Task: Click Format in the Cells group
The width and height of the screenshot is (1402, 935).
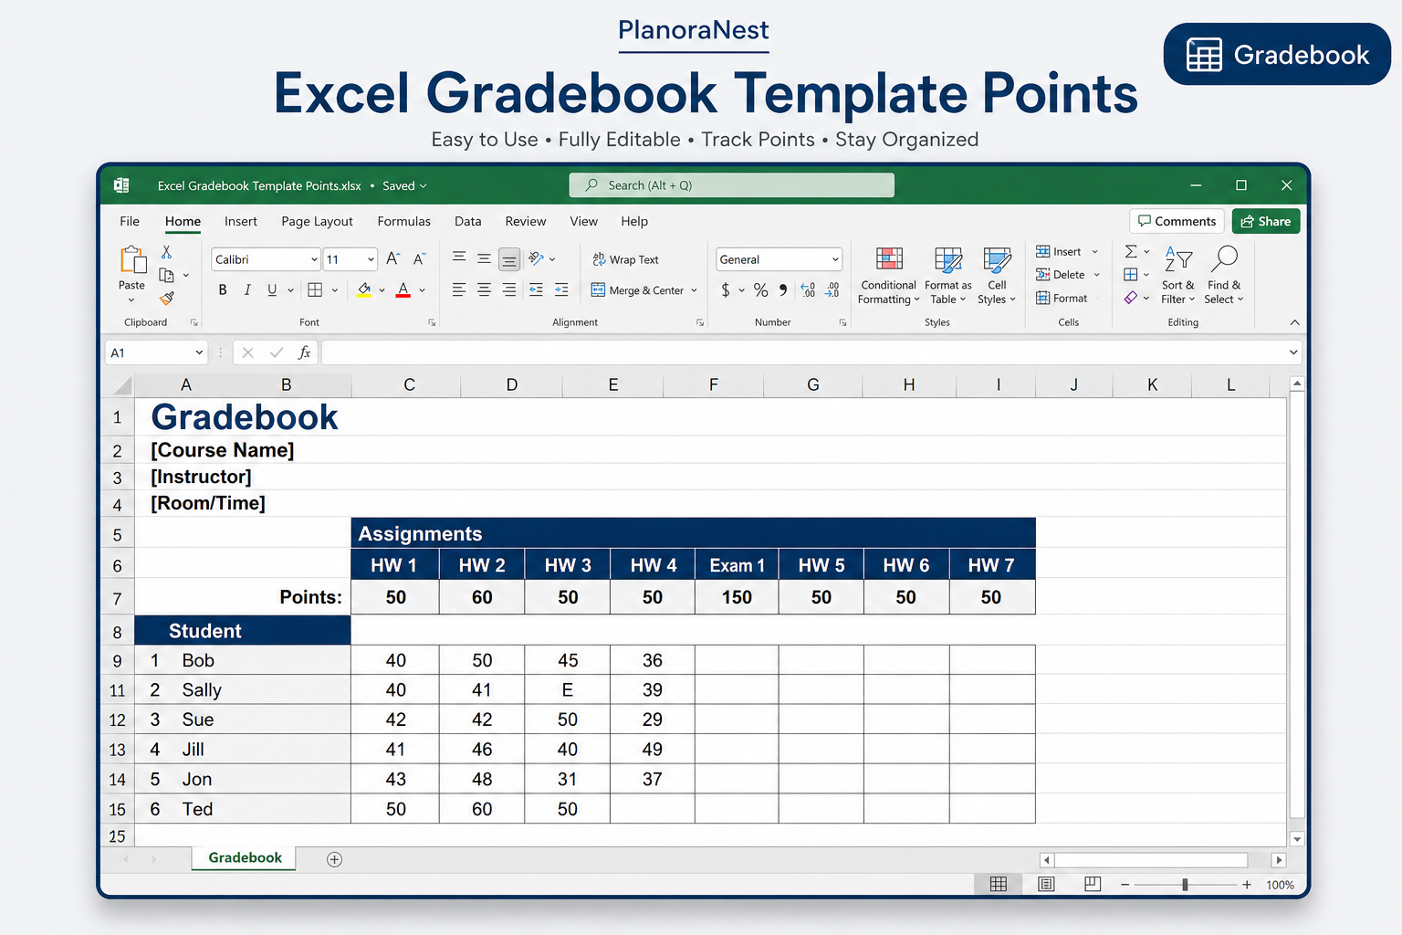Action: [1062, 298]
